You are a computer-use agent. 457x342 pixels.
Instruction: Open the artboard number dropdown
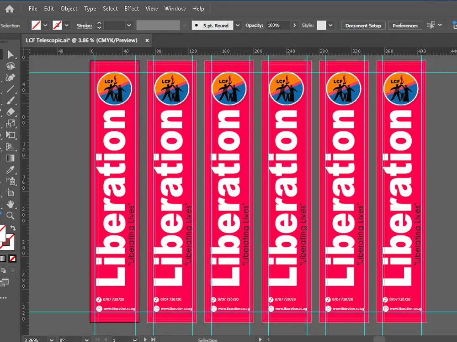(135, 340)
